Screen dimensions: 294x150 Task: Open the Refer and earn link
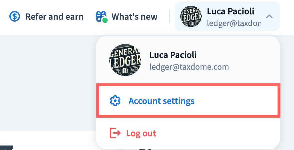54,16
